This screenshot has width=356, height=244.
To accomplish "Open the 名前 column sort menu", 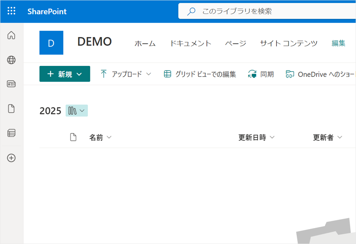I will pyautogui.click(x=100, y=138).
